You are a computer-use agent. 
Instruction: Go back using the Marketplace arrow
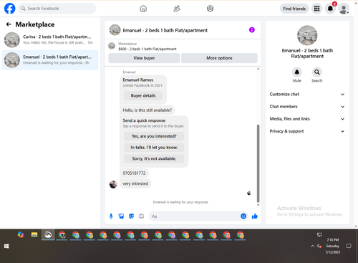[9, 24]
